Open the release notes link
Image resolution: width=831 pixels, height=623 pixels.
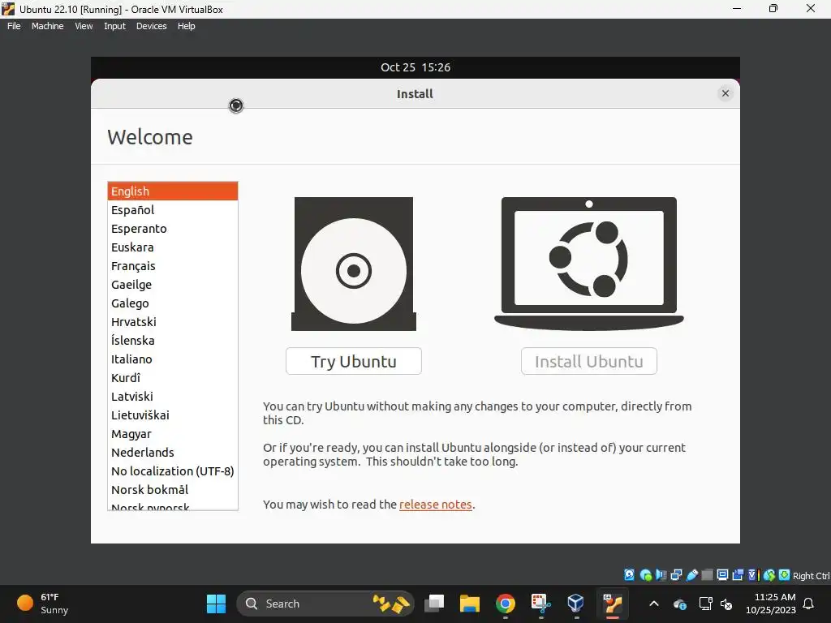click(435, 505)
